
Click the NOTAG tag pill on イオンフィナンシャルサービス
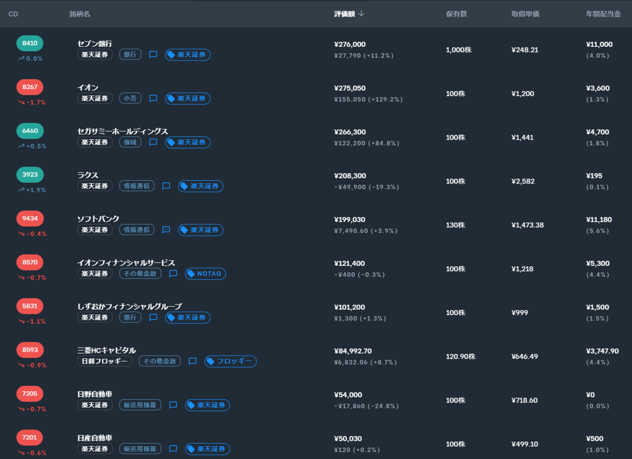[x=205, y=274]
